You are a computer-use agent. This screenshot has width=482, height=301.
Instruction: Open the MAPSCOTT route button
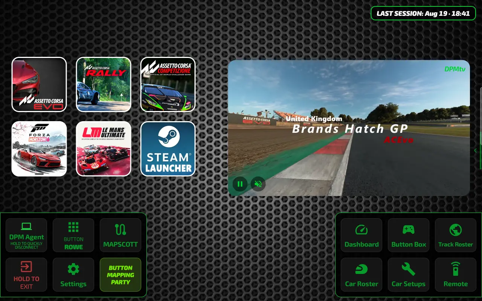click(120, 235)
